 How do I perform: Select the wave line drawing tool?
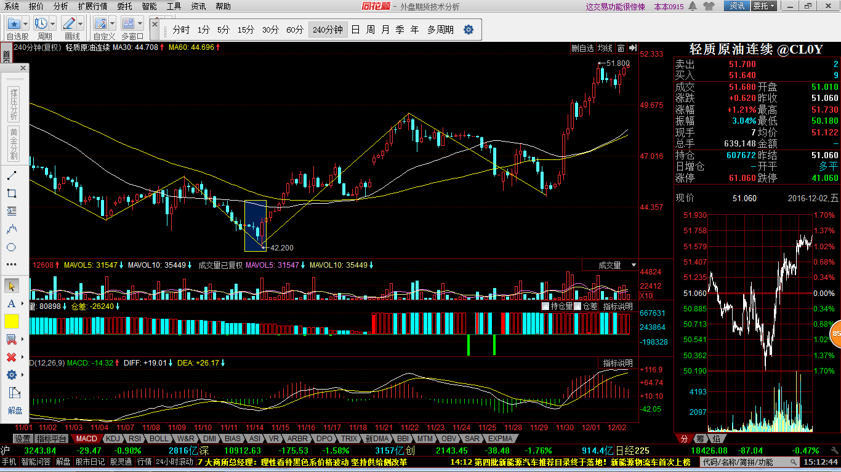click(11, 229)
